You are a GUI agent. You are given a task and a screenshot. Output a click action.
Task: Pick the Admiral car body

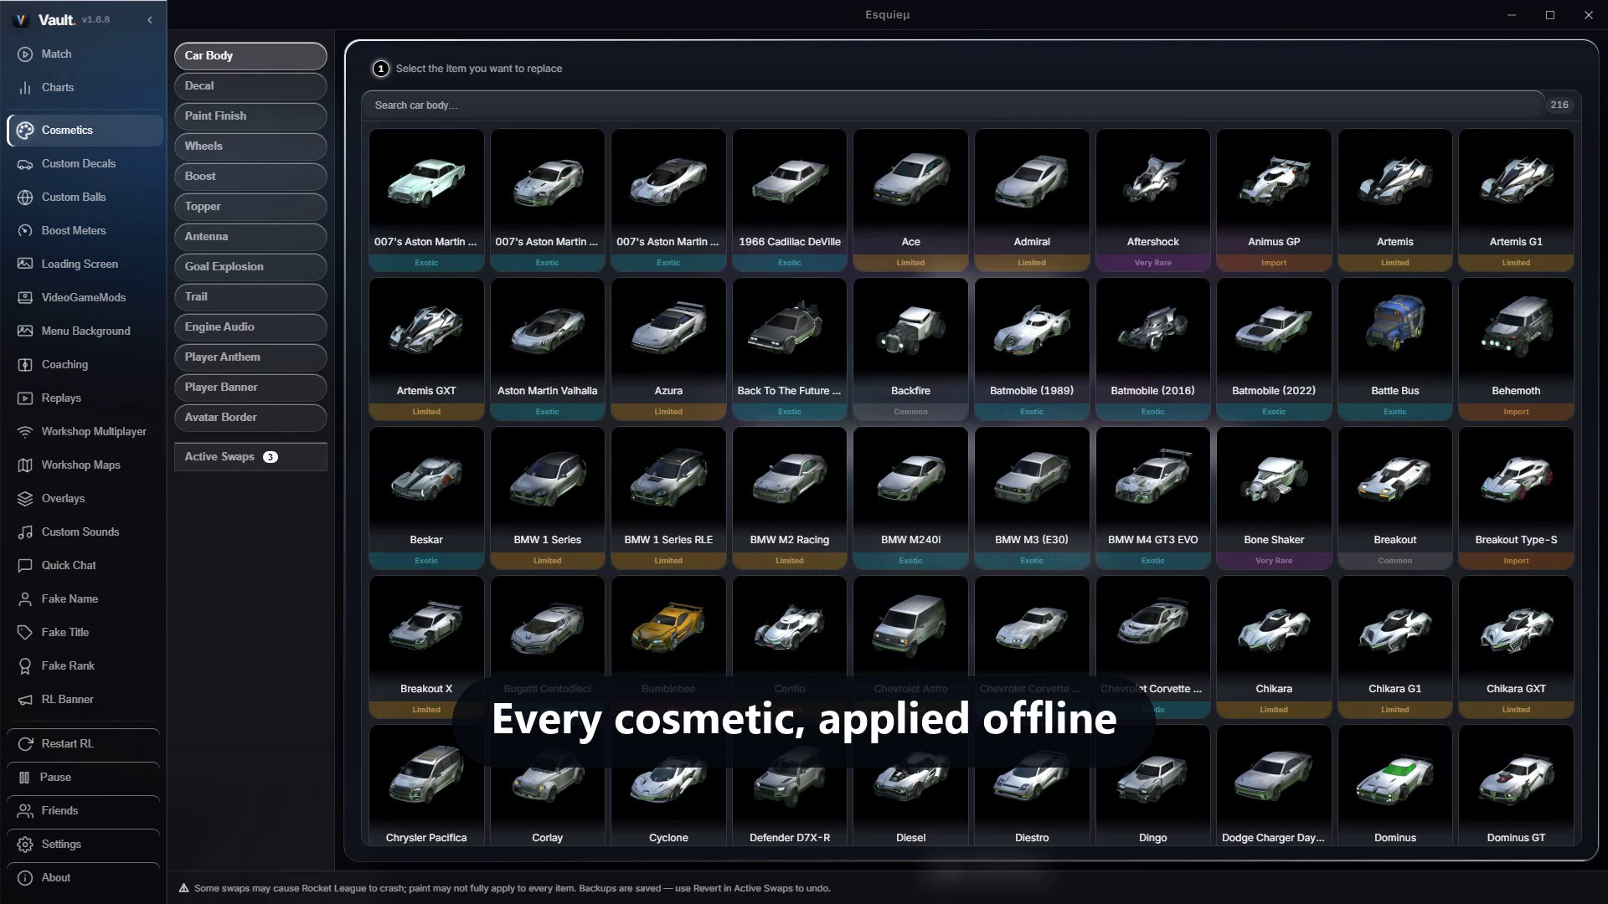pyautogui.click(x=1032, y=200)
